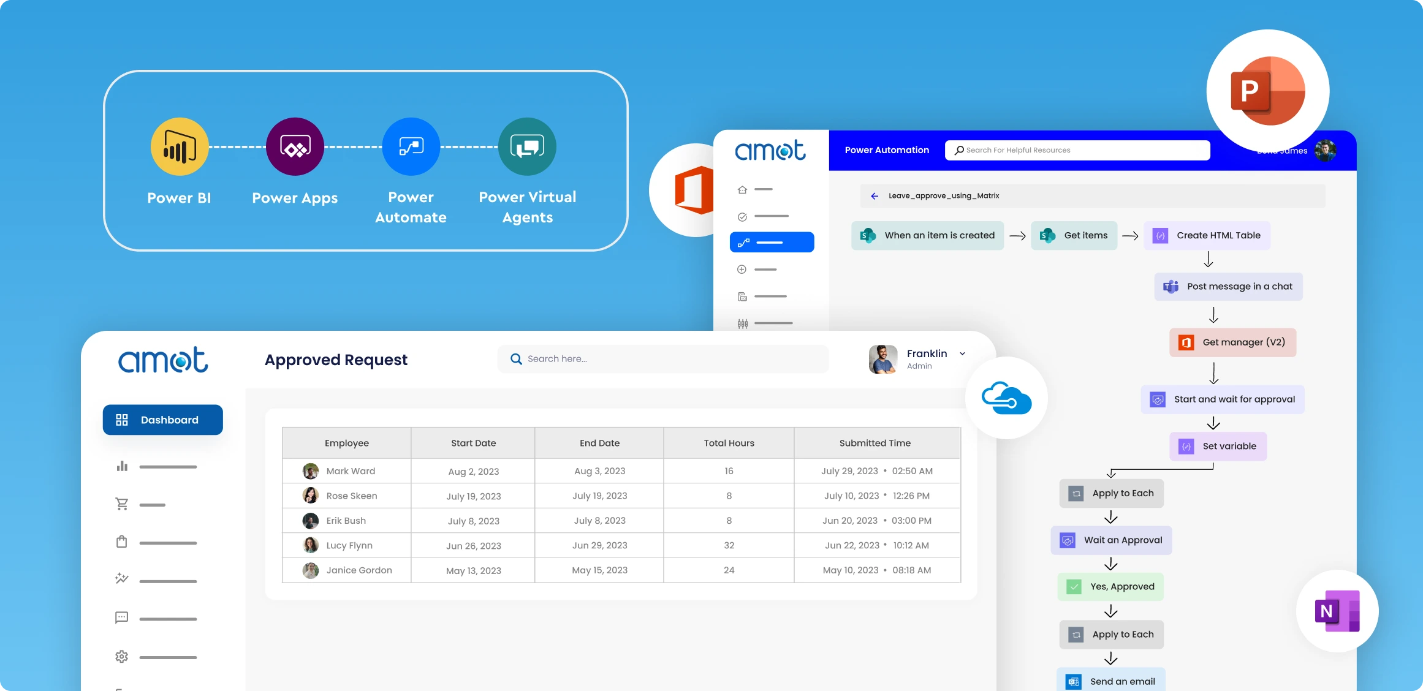Select the Janice Gordon employee name
This screenshot has height=691, width=1423.
[x=359, y=570]
